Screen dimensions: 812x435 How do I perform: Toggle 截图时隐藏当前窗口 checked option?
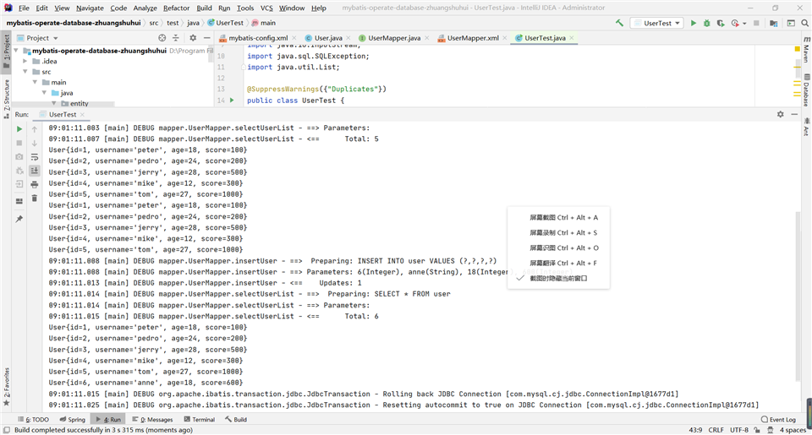pos(558,278)
